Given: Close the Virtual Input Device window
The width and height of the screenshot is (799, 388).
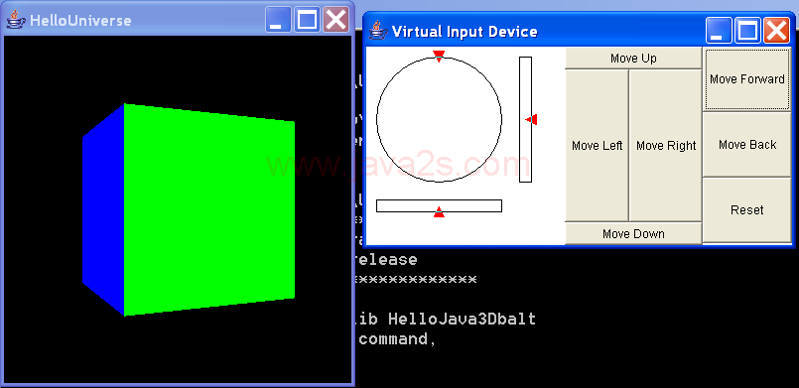Looking at the screenshot, I should click(776, 31).
